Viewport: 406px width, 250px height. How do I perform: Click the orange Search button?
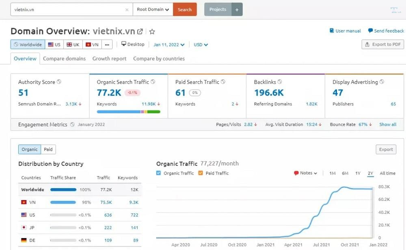tap(185, 10)
